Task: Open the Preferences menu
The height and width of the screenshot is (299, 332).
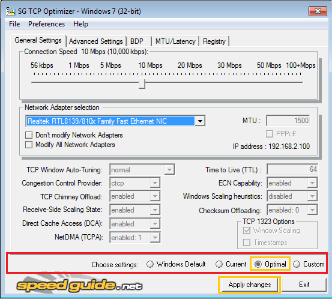Action: [47, 24]
